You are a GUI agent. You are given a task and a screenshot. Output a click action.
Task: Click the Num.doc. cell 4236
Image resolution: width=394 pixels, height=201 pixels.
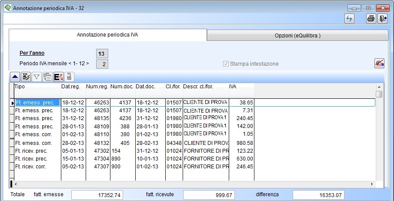coord(123,118)
